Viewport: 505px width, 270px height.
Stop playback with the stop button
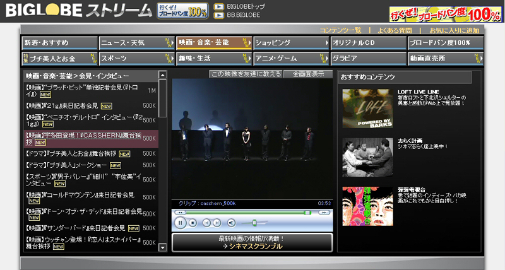tap(193, 223)
